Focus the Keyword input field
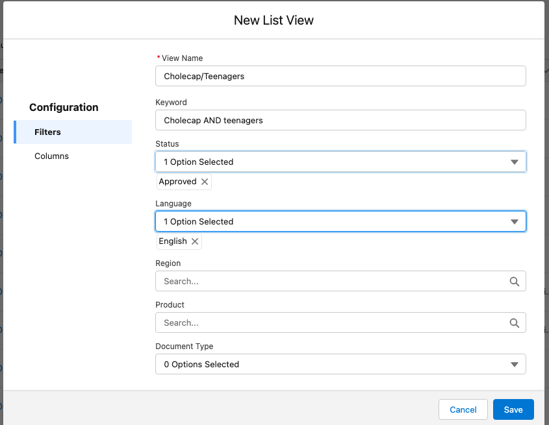The height and width of the screenshot is (425, 549). [340, 121]
